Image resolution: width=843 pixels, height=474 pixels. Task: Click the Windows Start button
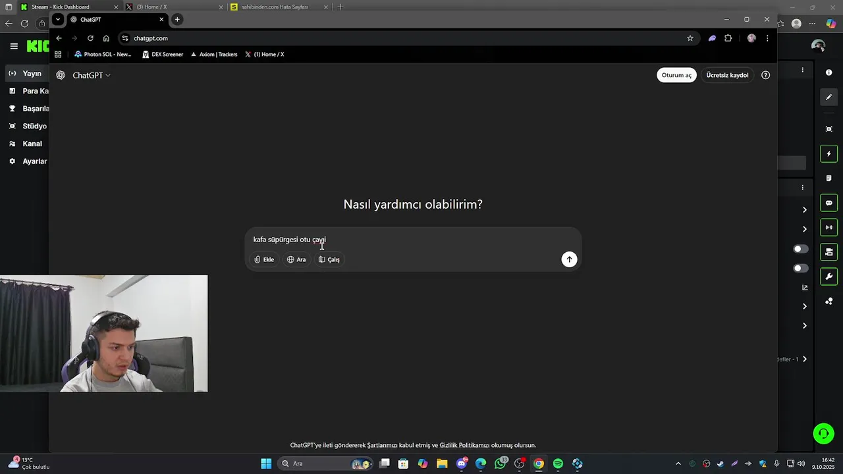click(266, 463)
